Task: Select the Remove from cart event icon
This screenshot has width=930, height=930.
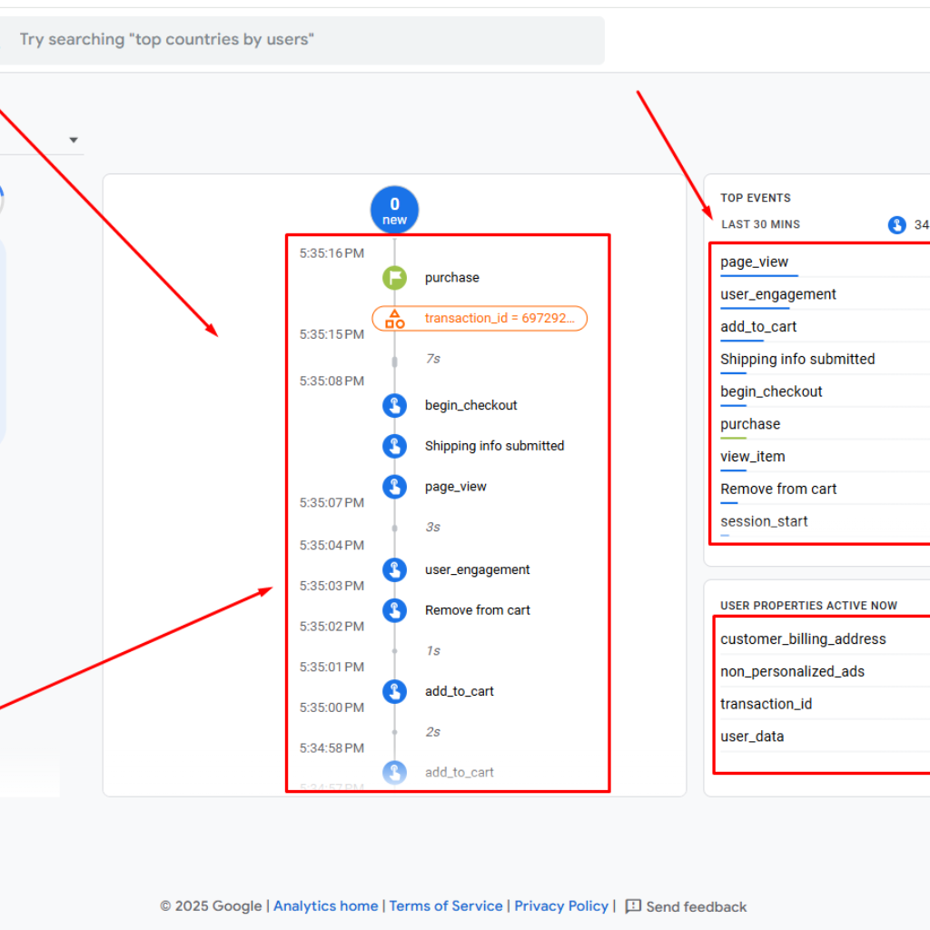Action: pyautogui.click(x=394, y=609)
